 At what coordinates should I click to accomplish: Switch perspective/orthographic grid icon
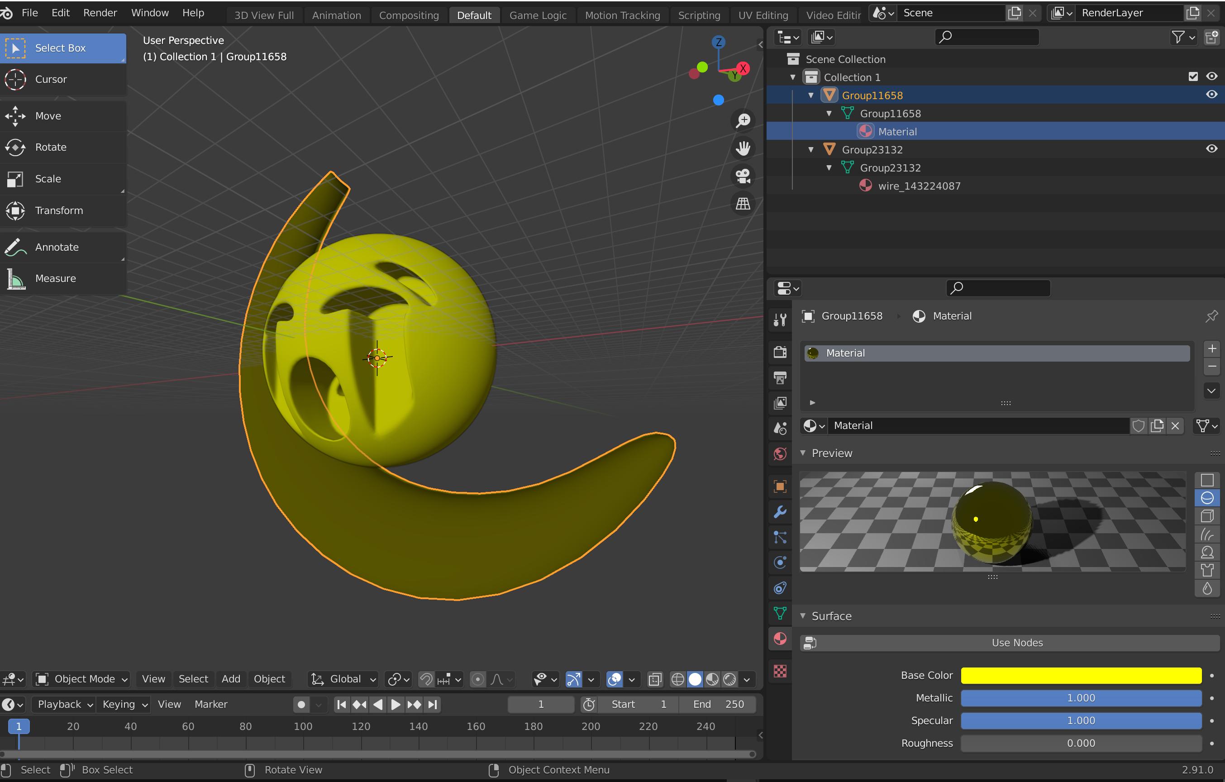743,204
